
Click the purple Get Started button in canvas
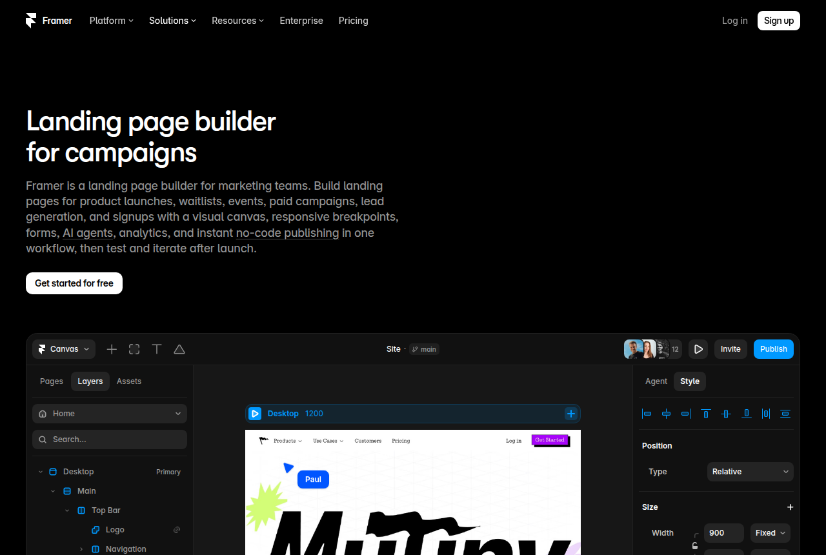[x=550, y=440]
